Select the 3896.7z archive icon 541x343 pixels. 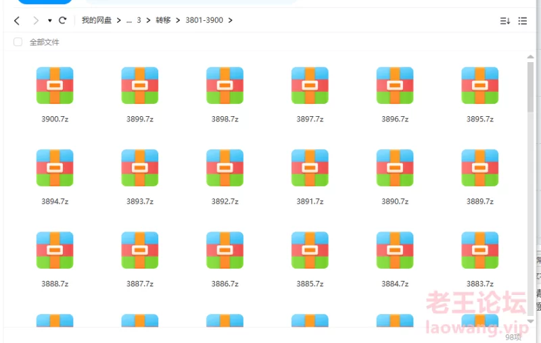pyautogui.click(x=395, y=85)
